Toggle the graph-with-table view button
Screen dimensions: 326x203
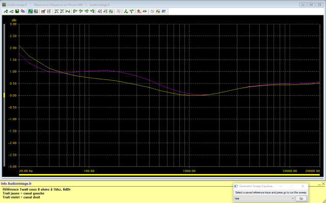coord(36,11)
